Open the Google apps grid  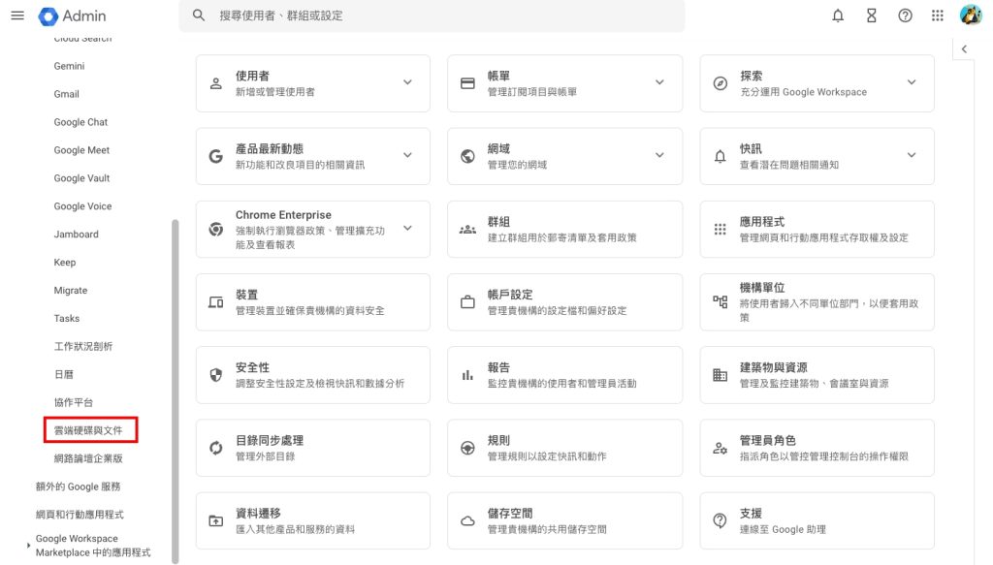[938, 16]
